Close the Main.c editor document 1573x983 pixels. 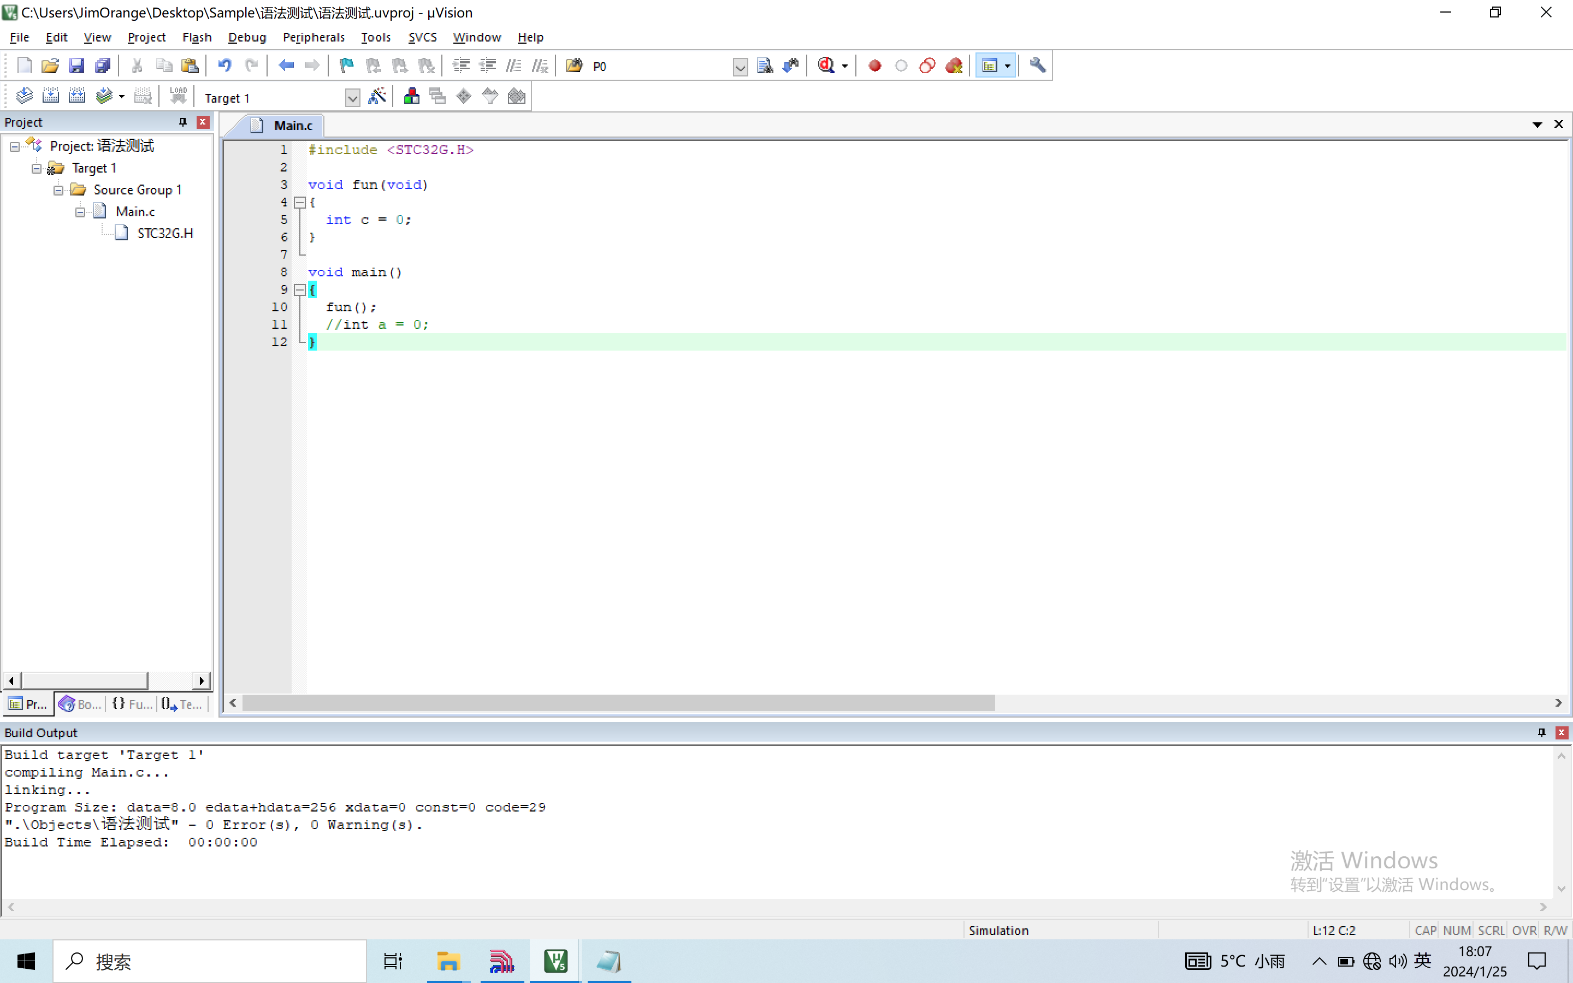[1559, 124]
